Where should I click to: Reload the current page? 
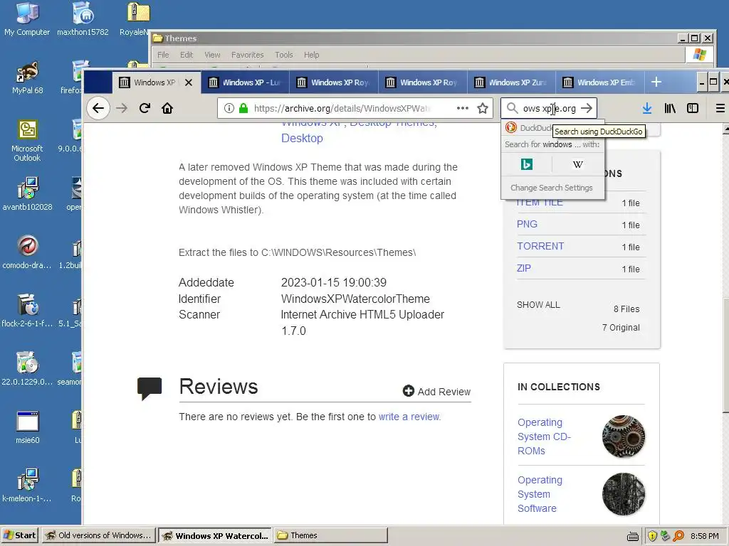click(x=145, y=108)
